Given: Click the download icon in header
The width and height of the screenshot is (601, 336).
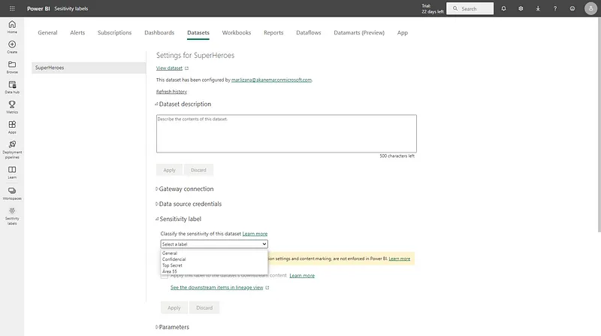Looking at the screenshot, I should [x=538, y=8].
